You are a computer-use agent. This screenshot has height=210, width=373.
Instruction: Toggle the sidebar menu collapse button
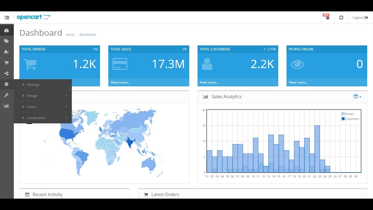pyautogui.click(x=7, y=17)
